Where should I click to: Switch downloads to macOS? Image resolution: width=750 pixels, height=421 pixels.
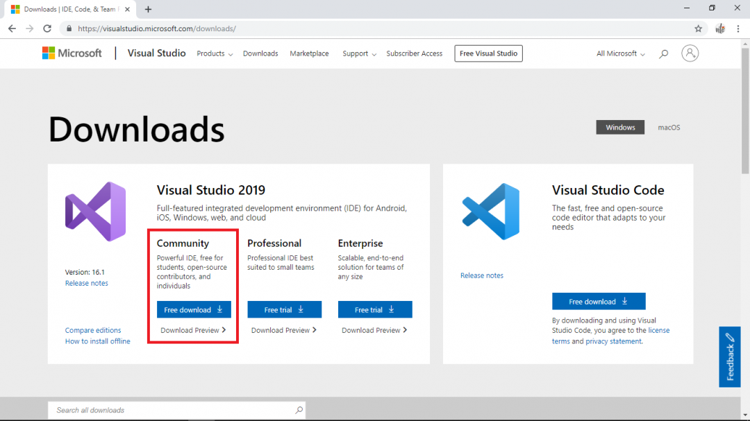coord(668,127)
